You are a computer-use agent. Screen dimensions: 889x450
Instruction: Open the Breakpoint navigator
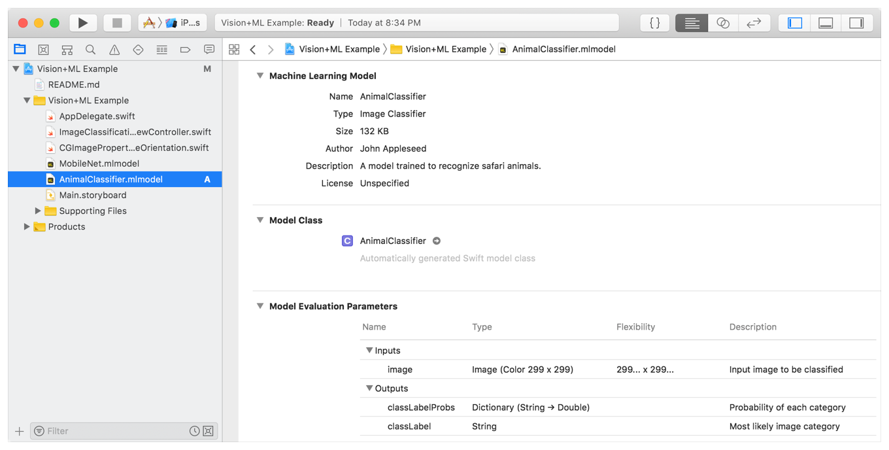click(185, 50)
